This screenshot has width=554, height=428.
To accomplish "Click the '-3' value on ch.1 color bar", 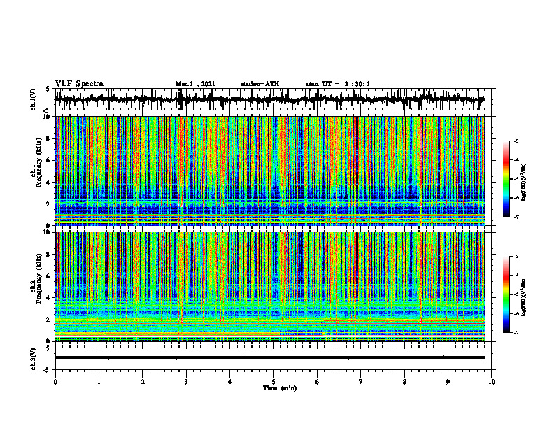I will point(516,141).
